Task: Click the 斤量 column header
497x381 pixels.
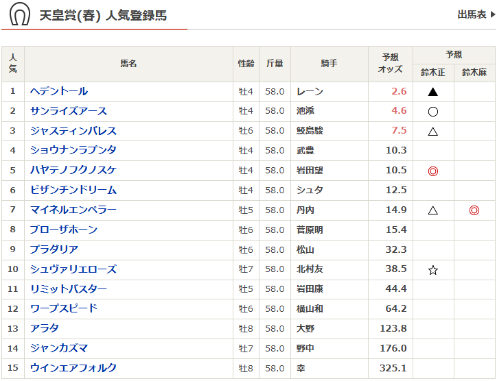Action: click(x=275, y=64)
